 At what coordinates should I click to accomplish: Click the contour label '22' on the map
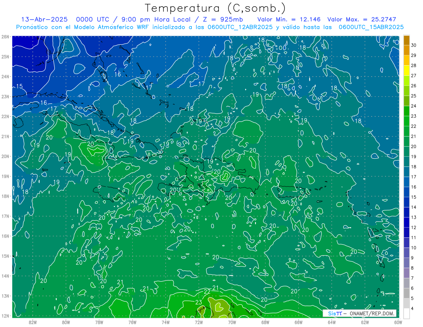[207, 291]
